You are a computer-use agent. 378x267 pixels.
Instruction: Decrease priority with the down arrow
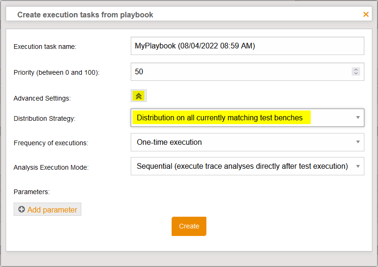click(356, 74)
